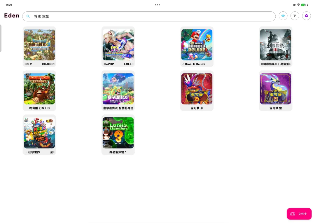This screenshot has height=223, width=315.
Task: Click the 宝可梦 朱 title label
Action: pyautogui.click(x=197, y=108)
